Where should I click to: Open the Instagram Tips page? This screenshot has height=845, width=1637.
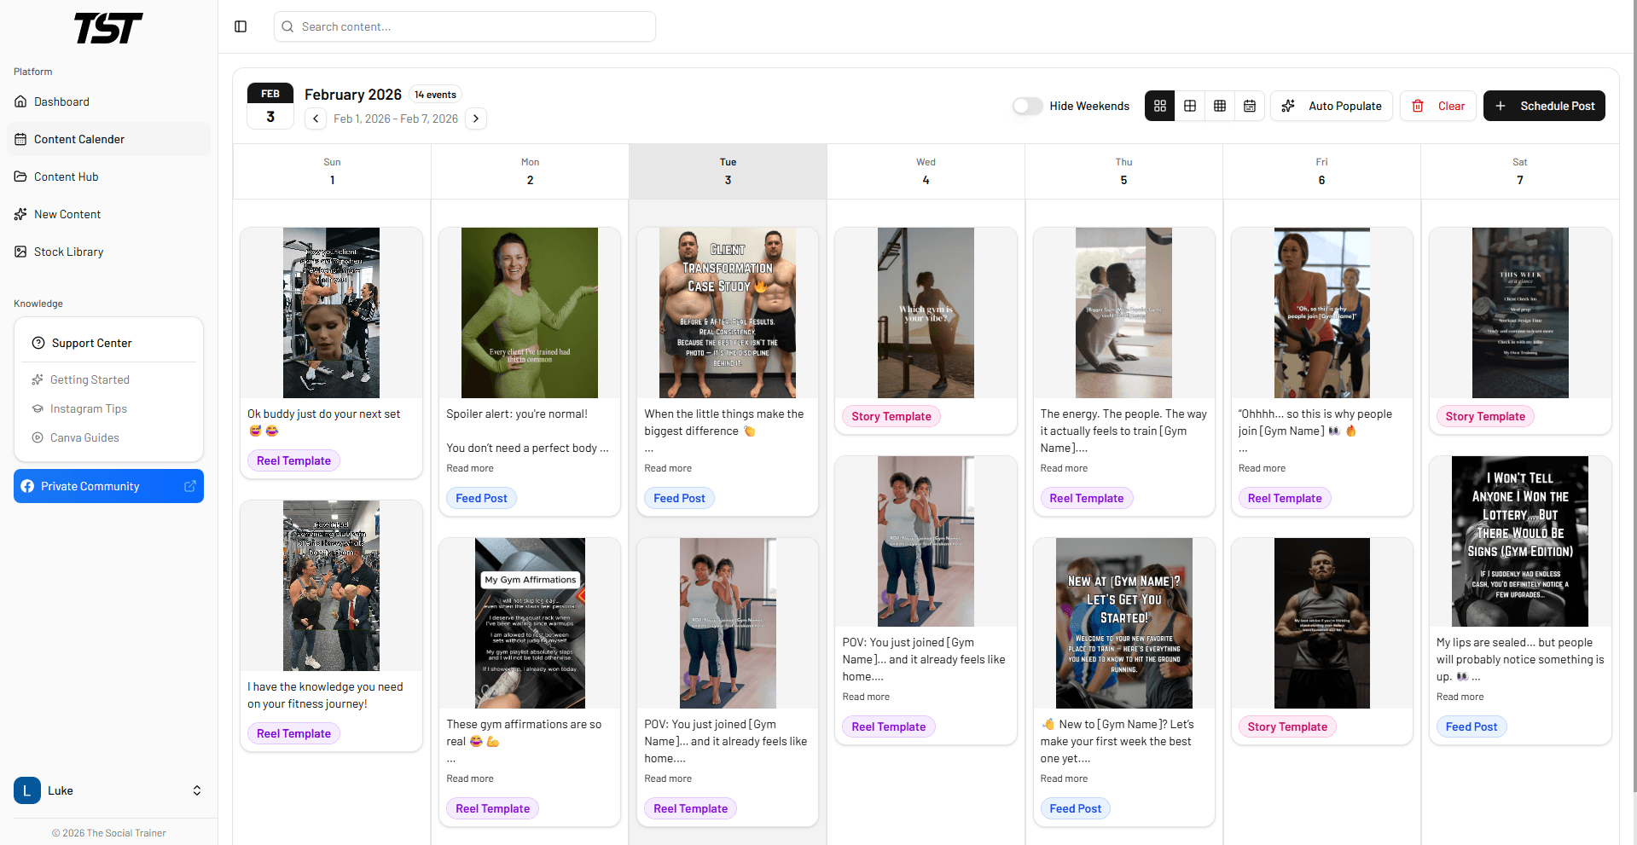coord(88,408)
